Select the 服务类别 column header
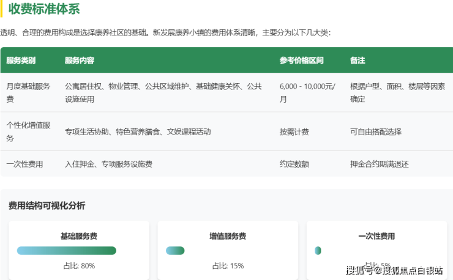The image size is (453, 280). point(21,61)
